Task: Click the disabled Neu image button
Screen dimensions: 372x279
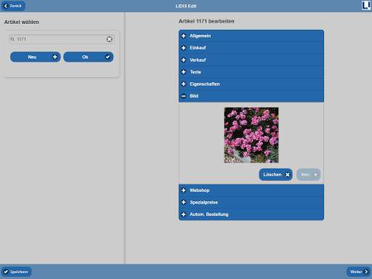Action: [x=309, y=174]
